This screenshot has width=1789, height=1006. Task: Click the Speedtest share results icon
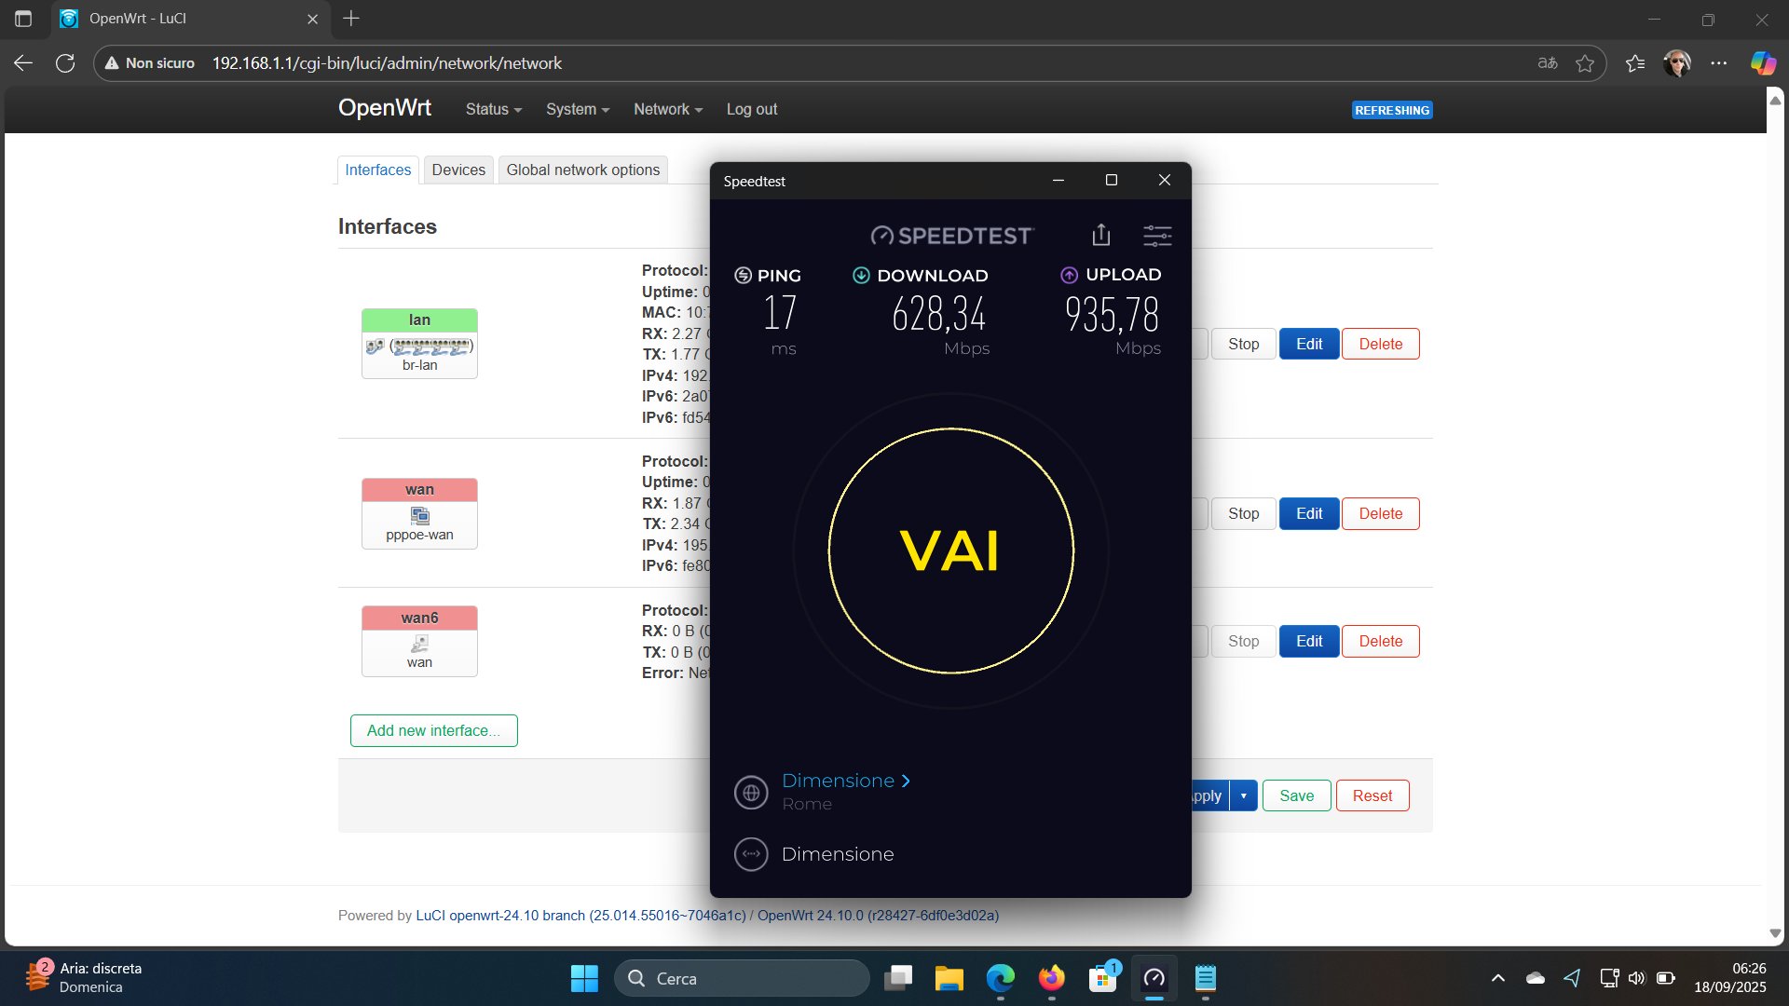point(1101,235)
